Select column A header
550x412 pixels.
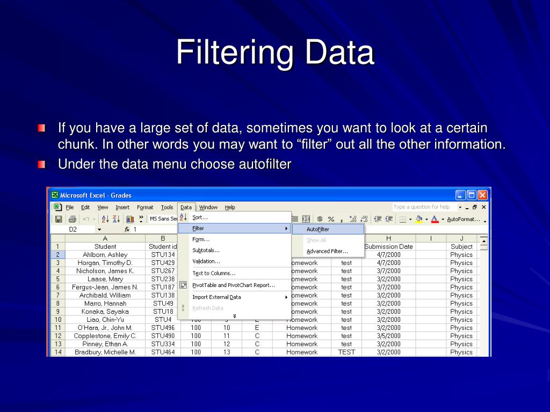[105, 239]
